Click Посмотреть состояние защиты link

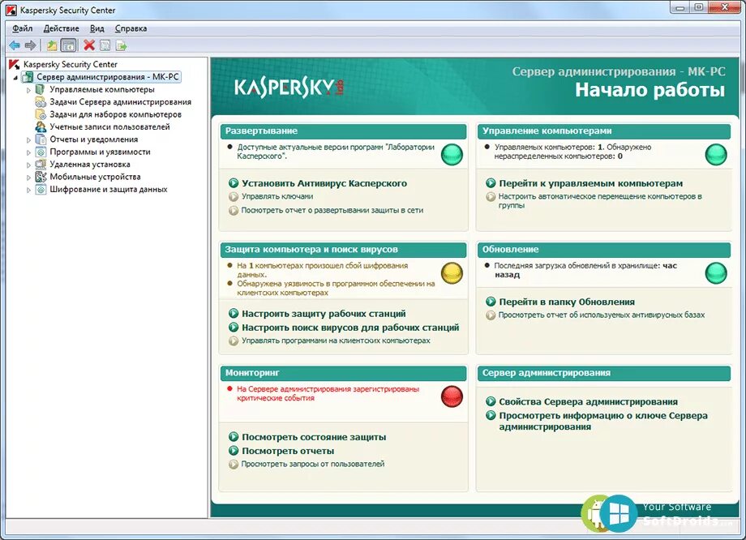tap(314, 437)
